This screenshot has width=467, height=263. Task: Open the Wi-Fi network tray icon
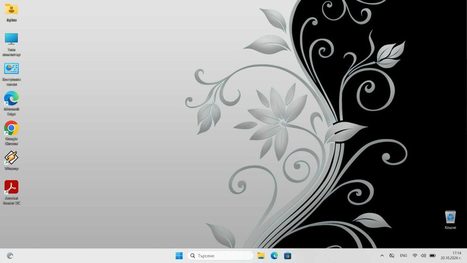[415, 256]
